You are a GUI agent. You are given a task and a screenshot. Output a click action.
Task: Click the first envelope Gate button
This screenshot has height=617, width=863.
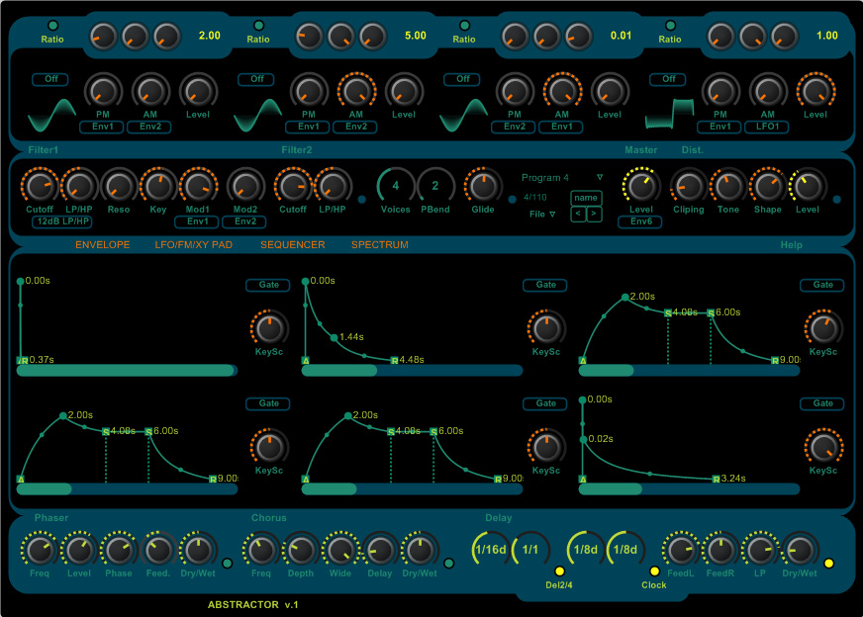click(x=268, y=285)
